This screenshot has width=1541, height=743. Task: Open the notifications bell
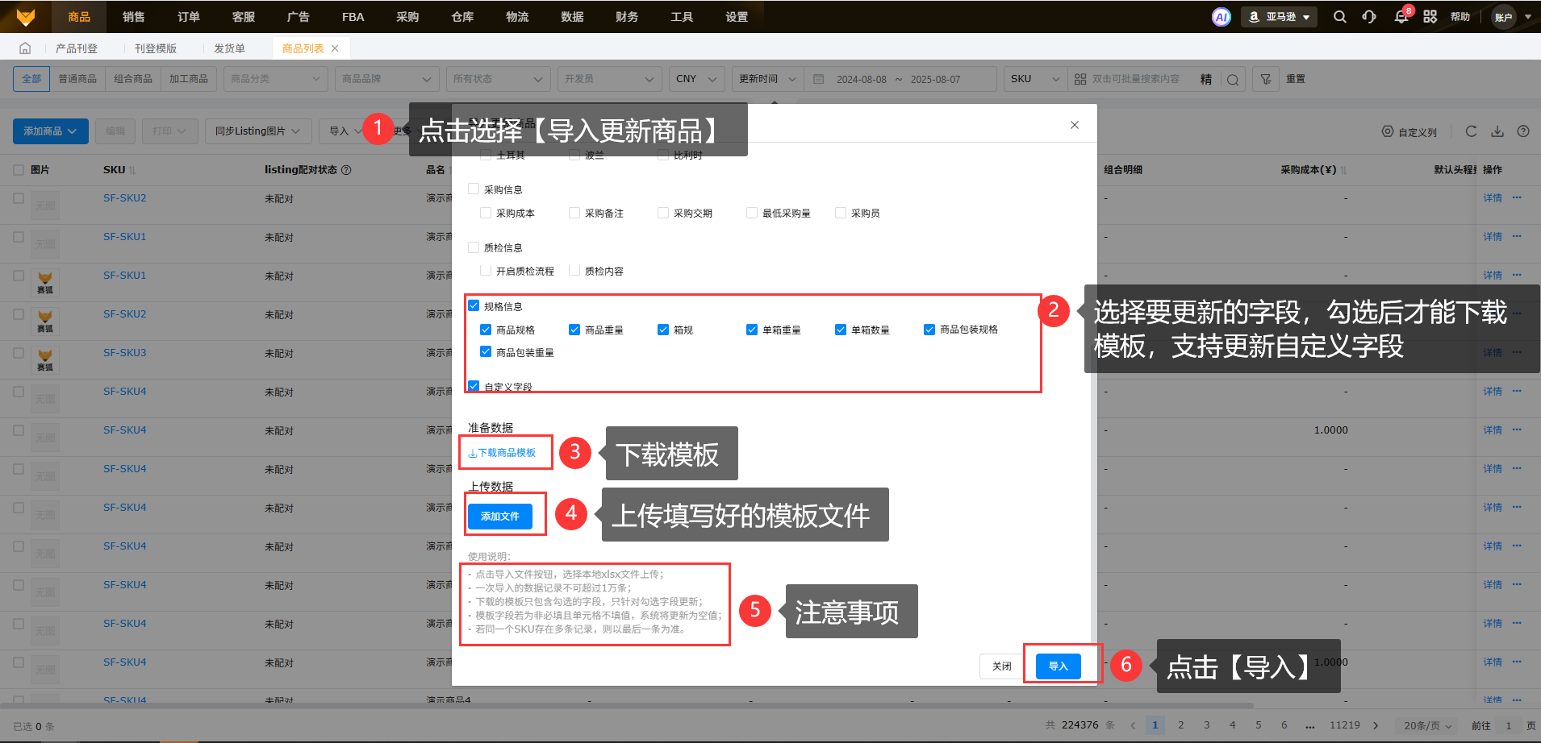click(x=1401, y=17)
